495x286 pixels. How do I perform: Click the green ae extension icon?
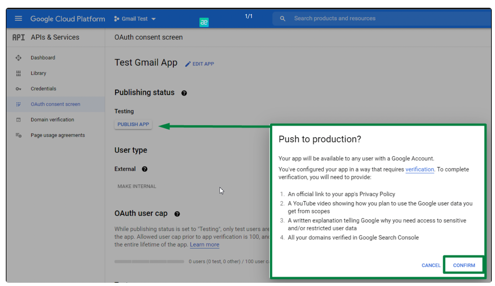tap(204, 22)
